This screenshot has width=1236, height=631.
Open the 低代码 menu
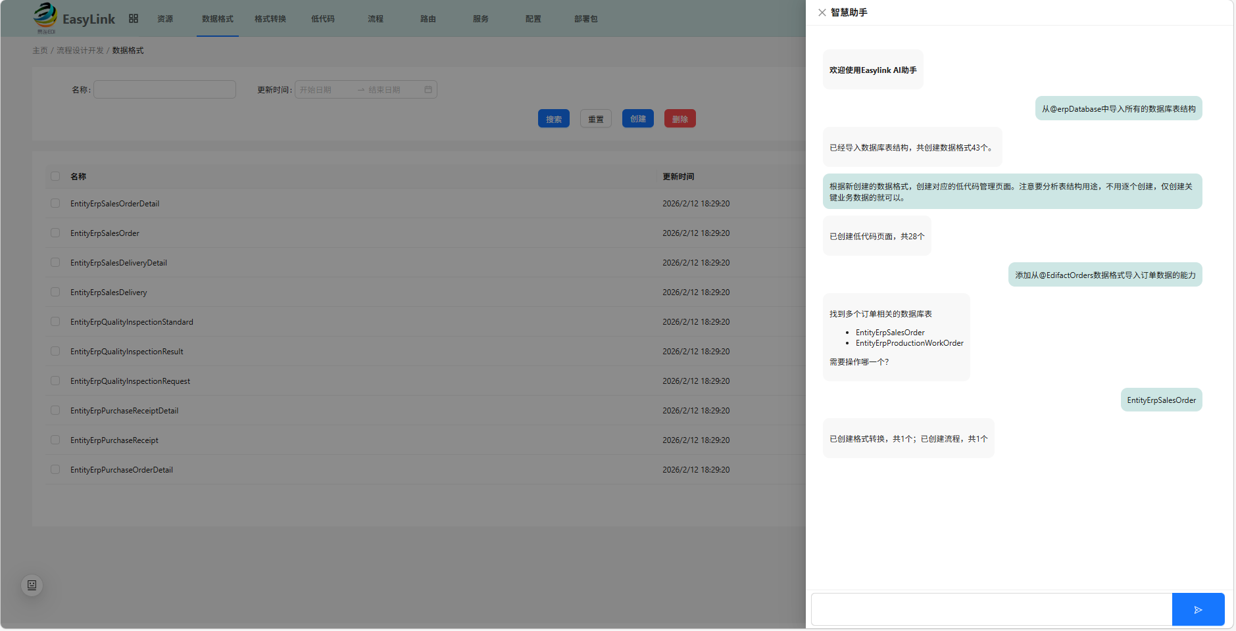[x=323, y=19]
